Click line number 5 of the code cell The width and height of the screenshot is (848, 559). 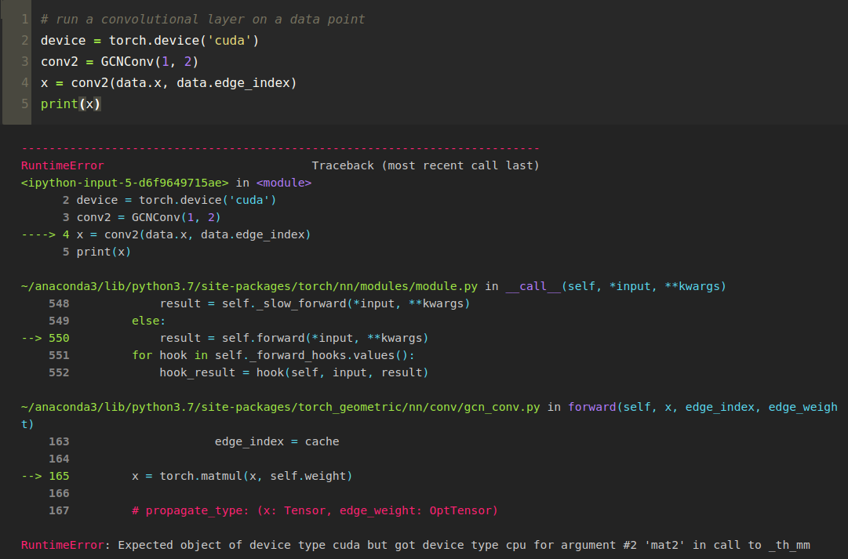(x=24, y=103)
